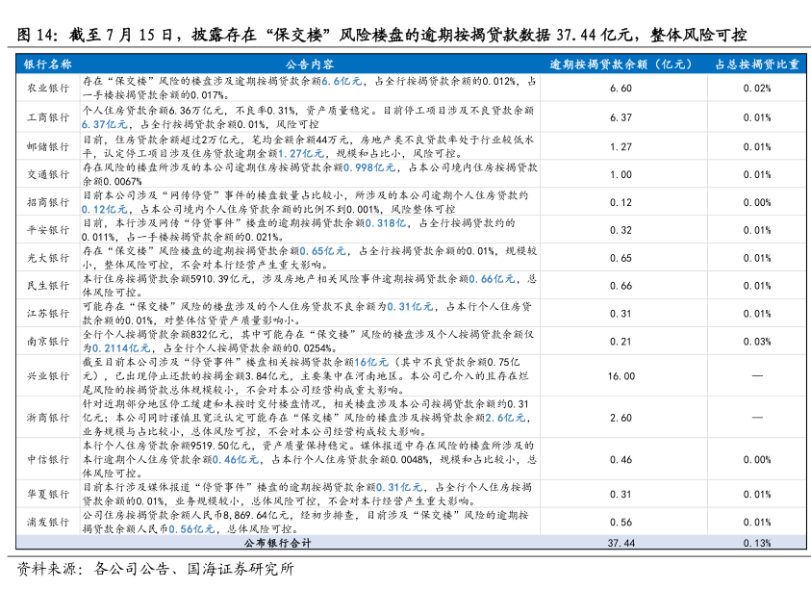Click the source line '资料来源：各公司公告、国海证券研究所'
The image size is (811, 589).
coord(155,570)
